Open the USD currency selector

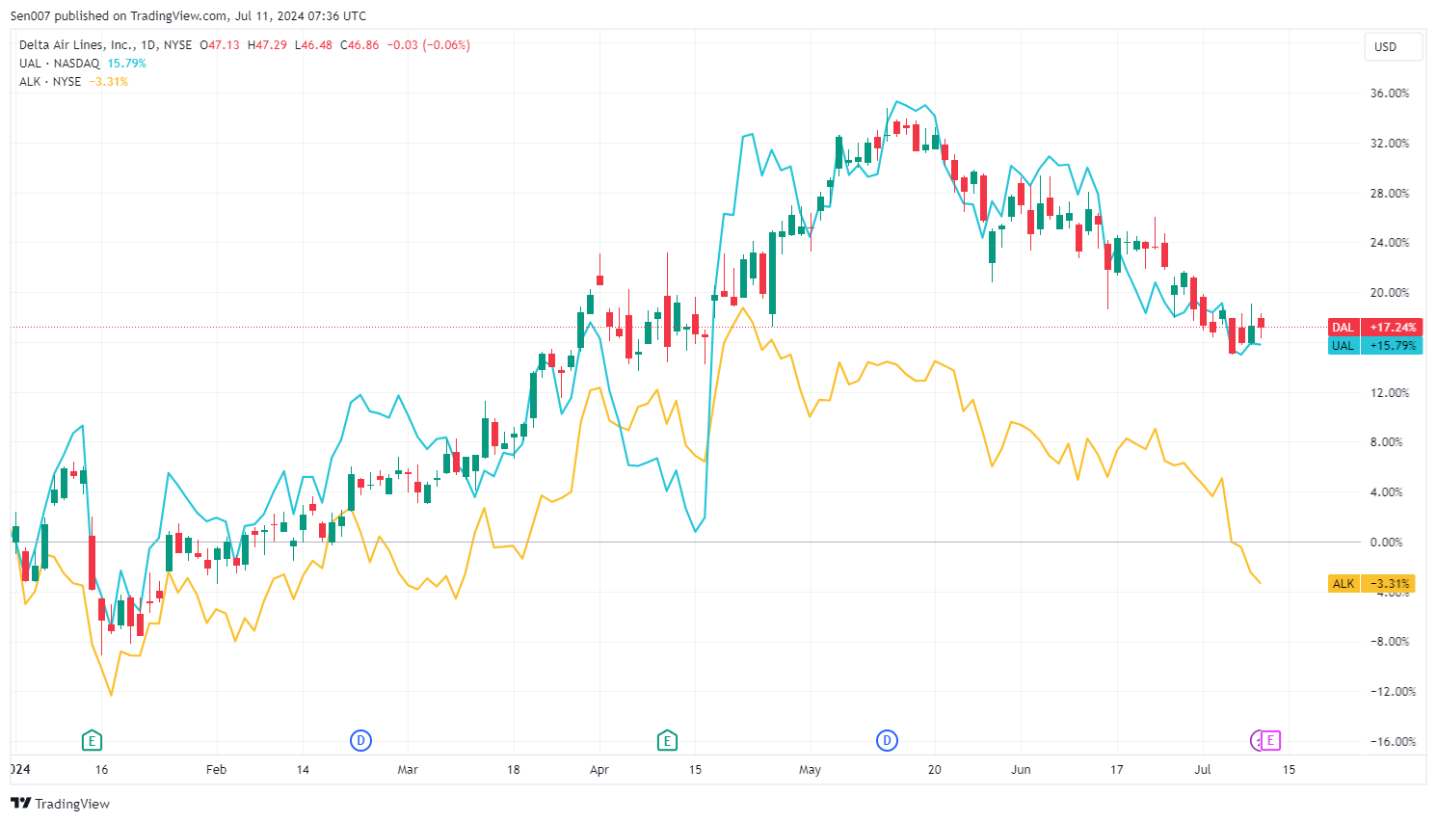[x=1393, y=46]
